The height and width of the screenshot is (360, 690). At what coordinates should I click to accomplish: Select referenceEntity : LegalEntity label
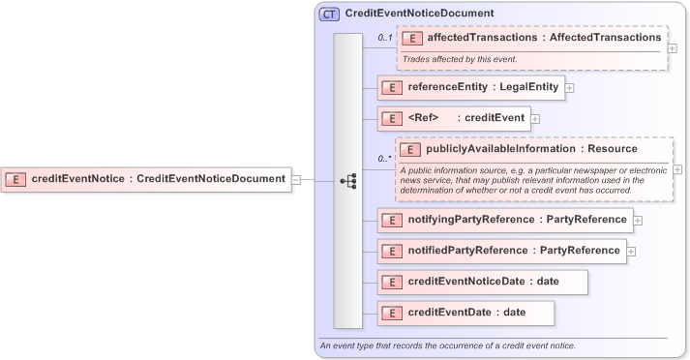pos(483,87)
